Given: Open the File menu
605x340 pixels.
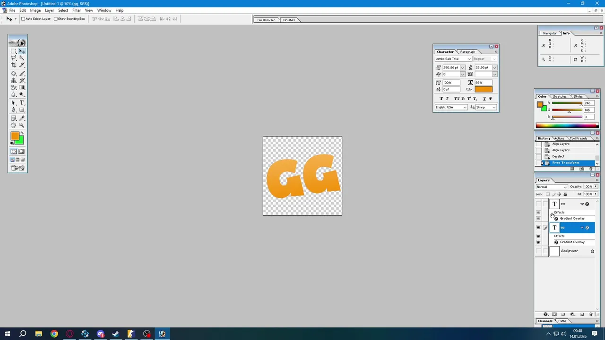Looking at the screenshot, I should point(12,10).
